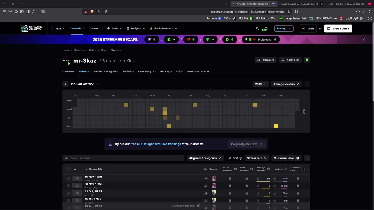The image size is (374, 210).
Task: Open the Real-time counter tab
Action: point(198,71)
